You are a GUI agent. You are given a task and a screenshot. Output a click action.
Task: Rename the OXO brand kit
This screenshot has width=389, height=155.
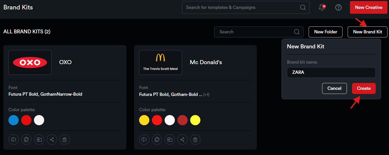(14, 139)
